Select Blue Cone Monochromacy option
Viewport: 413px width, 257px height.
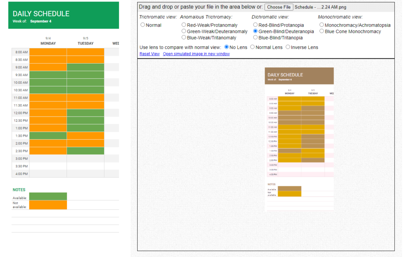point(321,31)
